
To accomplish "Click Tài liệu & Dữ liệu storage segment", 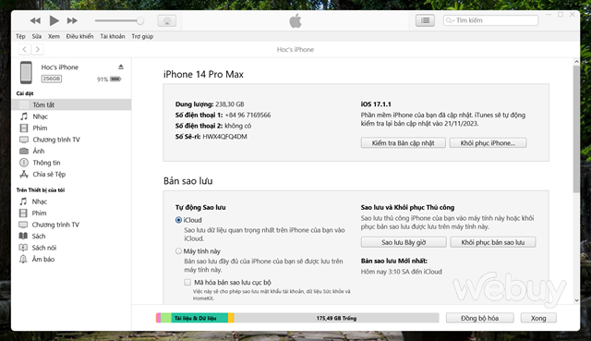I will coord(199,318).
